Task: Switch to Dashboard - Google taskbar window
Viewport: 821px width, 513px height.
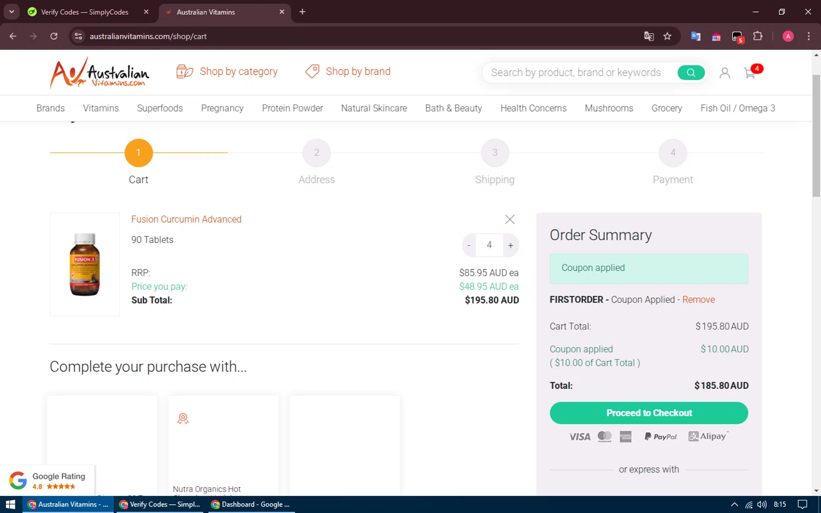Action: [250, 504]
